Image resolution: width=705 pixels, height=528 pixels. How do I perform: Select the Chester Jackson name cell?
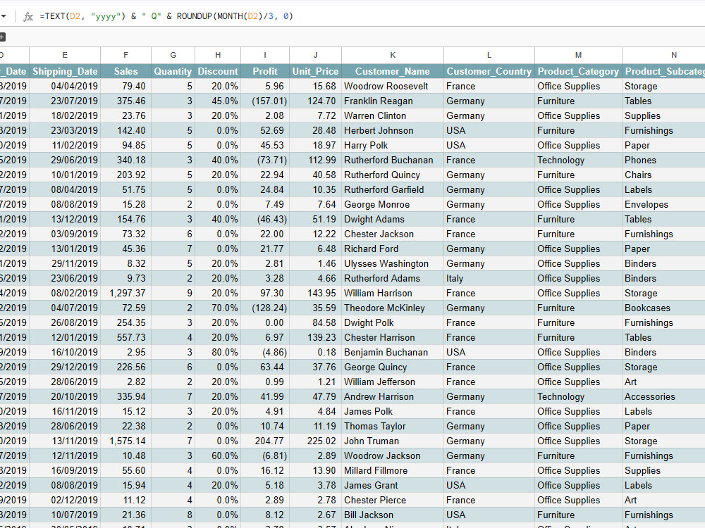393,234
